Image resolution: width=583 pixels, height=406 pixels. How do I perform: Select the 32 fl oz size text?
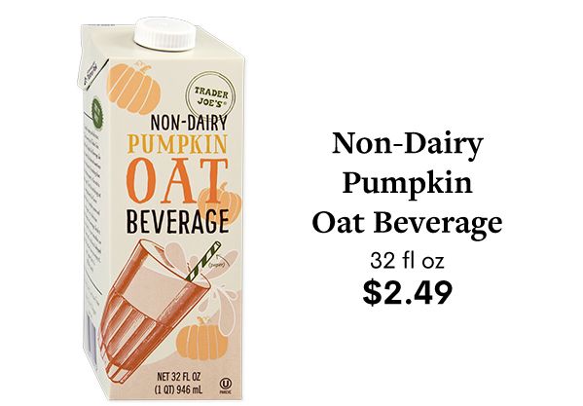(408, 261)
